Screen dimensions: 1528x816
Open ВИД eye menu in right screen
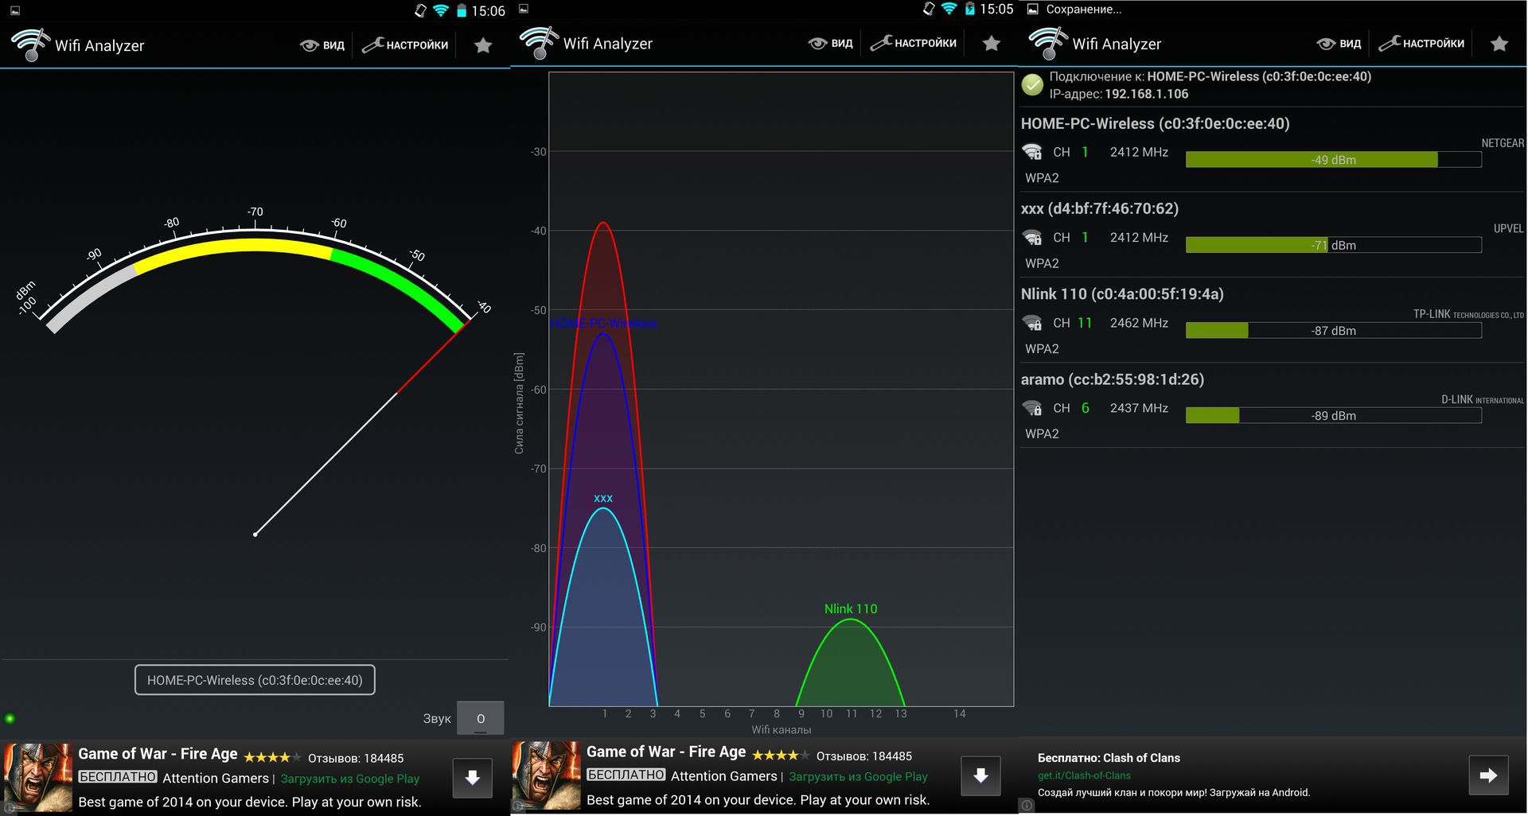click(1339, 43)
